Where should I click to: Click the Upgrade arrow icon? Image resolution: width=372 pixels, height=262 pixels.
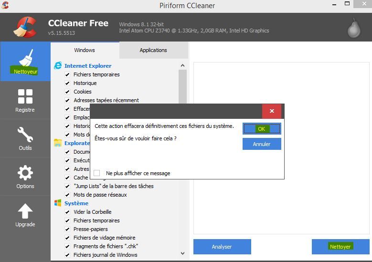click(x=25, y=211)
